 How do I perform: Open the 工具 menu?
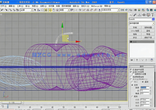pyautogui.click(x=20, y=6)
